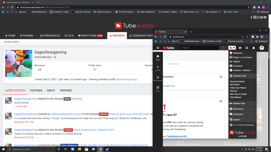271x152 pixels.
Task: Open the YouTube notifications bell
Action: click(x=253, y=48)
